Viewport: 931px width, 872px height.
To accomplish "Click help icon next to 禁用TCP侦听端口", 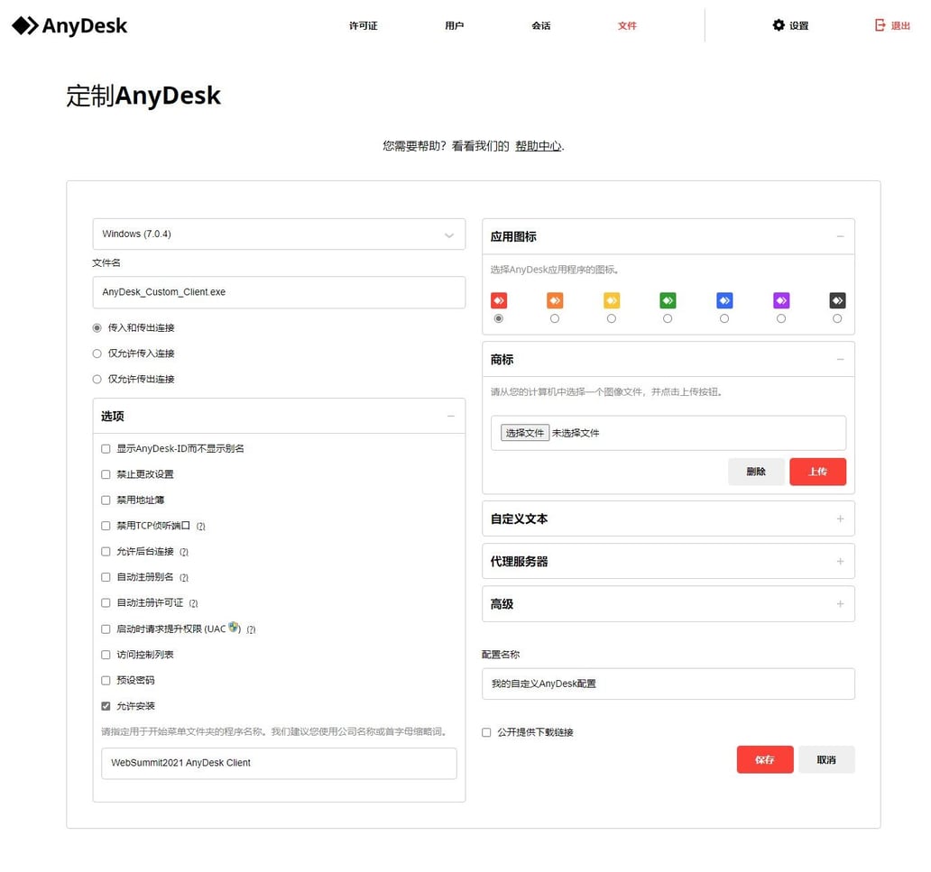I will (200, 527).
